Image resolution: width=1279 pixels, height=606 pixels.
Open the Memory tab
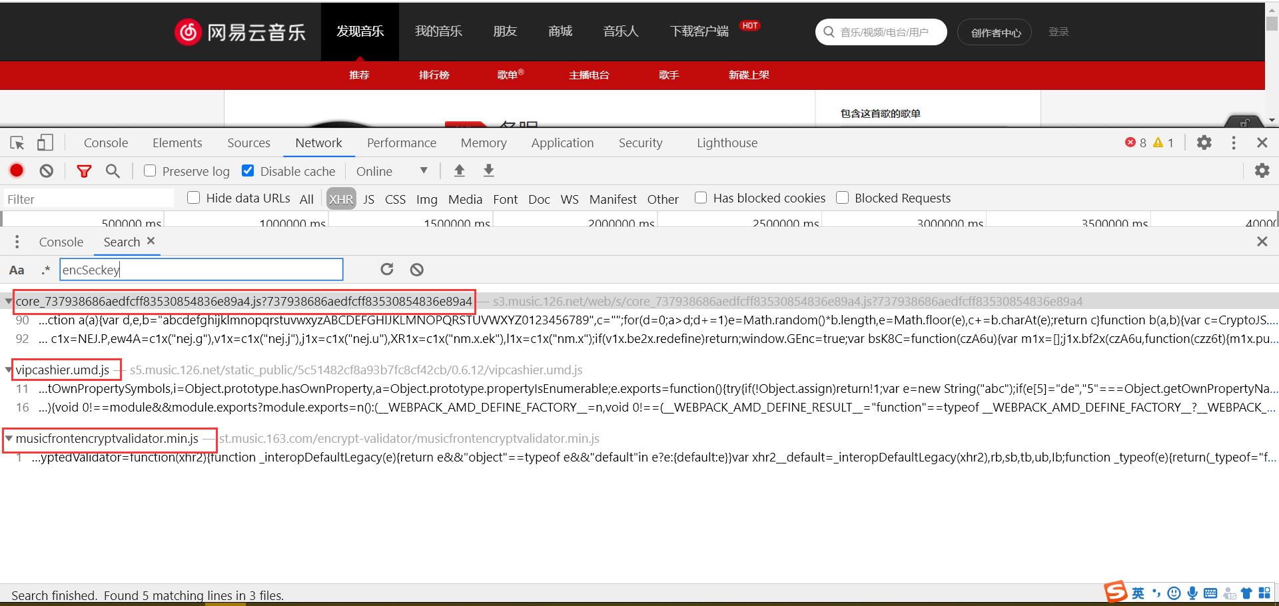(484, 143)
